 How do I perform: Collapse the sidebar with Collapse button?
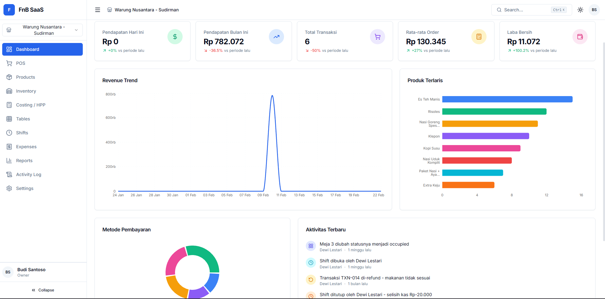[43, 290]
